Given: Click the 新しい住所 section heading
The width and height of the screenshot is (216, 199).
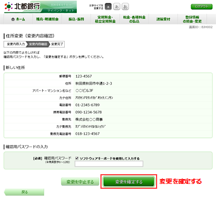Looking at the screenshot, I should click(15, 67).
